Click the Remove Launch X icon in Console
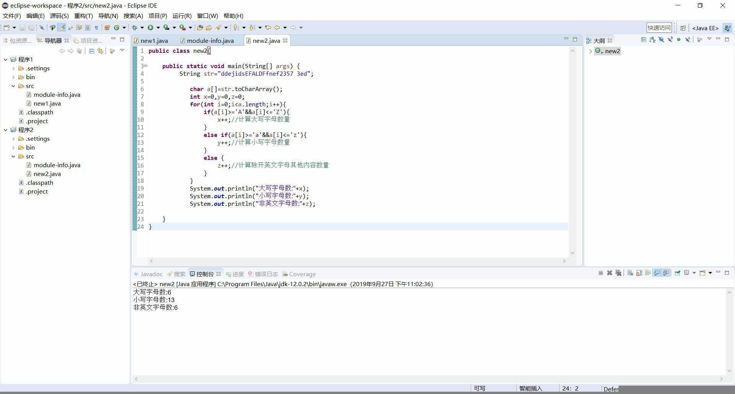Image resolution: width=735 pixels, height=394 pixels. [609, 273]
